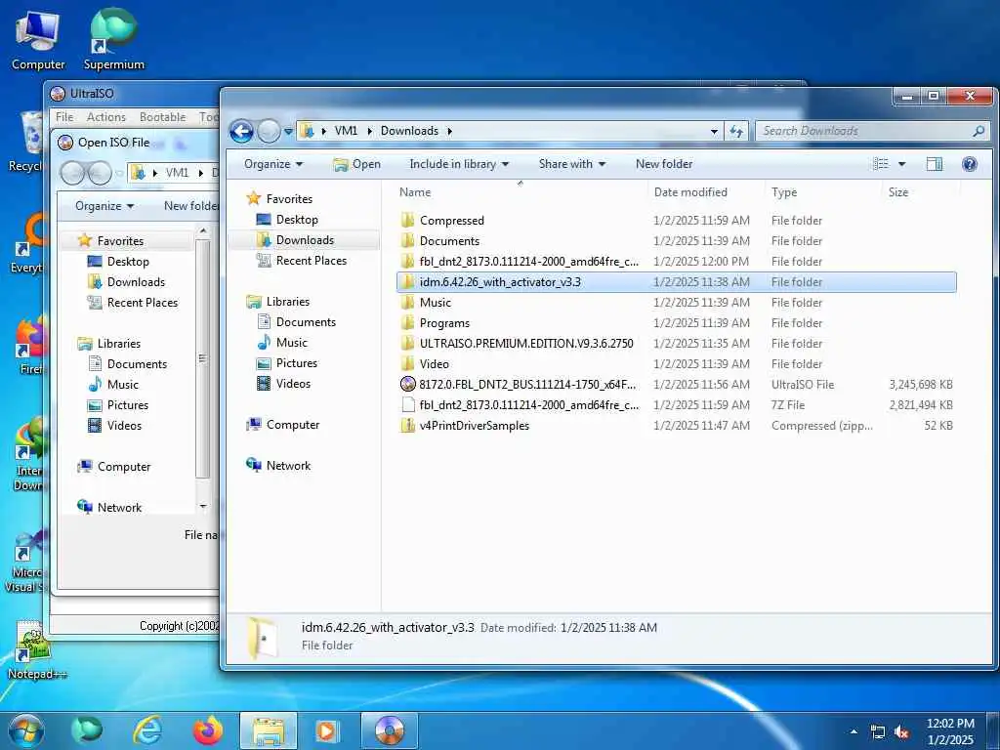
Task: Select the Compressed folder
Action: tap(676, 221)
